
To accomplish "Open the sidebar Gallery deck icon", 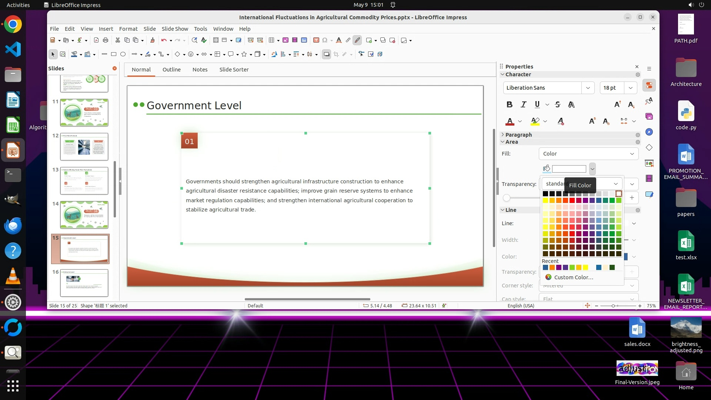I will coord(649,116).
